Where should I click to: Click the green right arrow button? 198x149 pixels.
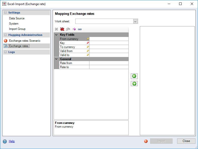click(134, 84)
